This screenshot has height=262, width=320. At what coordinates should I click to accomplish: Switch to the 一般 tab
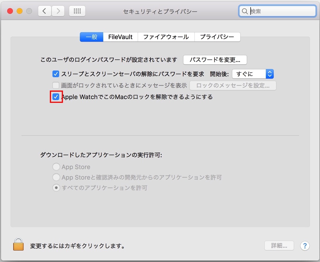[92, 37]
